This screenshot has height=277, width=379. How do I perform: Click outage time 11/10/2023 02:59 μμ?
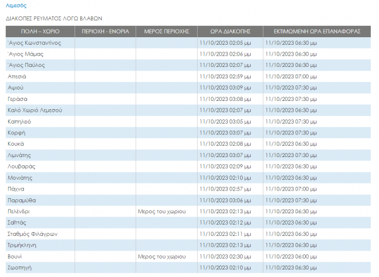tap(226, 76)
